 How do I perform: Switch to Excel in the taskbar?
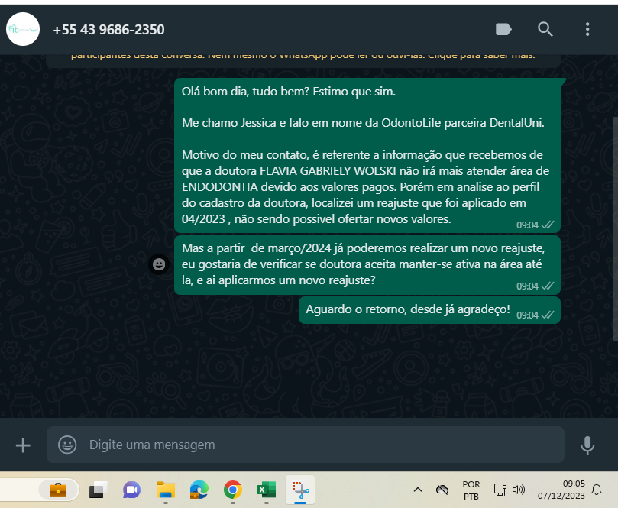point(267,490)
